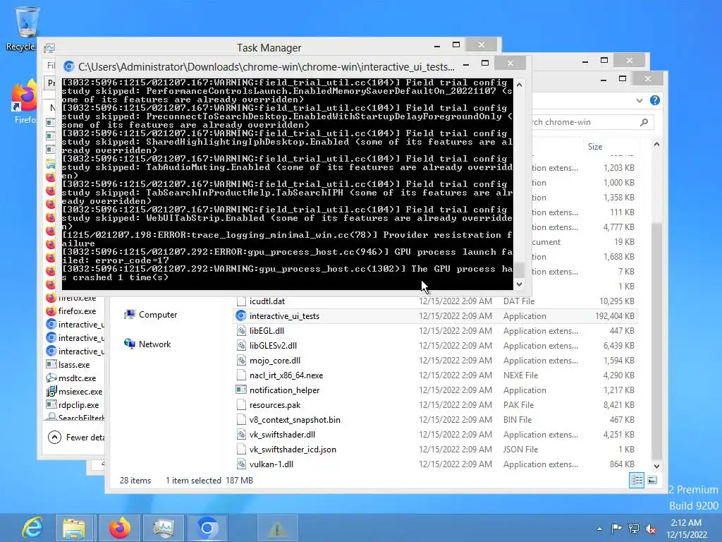The image size is (722, 542).
Task: Select rdpclip.exe in Task Manager
Action: coord(75,404)
